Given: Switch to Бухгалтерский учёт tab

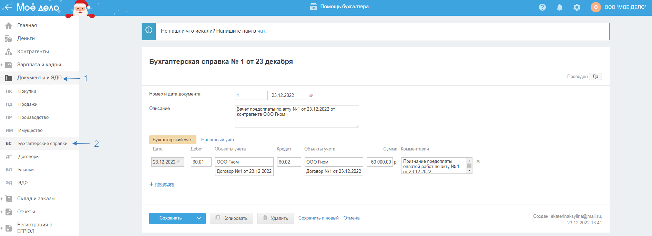Looking at the screenshot, I should (173, 139).
